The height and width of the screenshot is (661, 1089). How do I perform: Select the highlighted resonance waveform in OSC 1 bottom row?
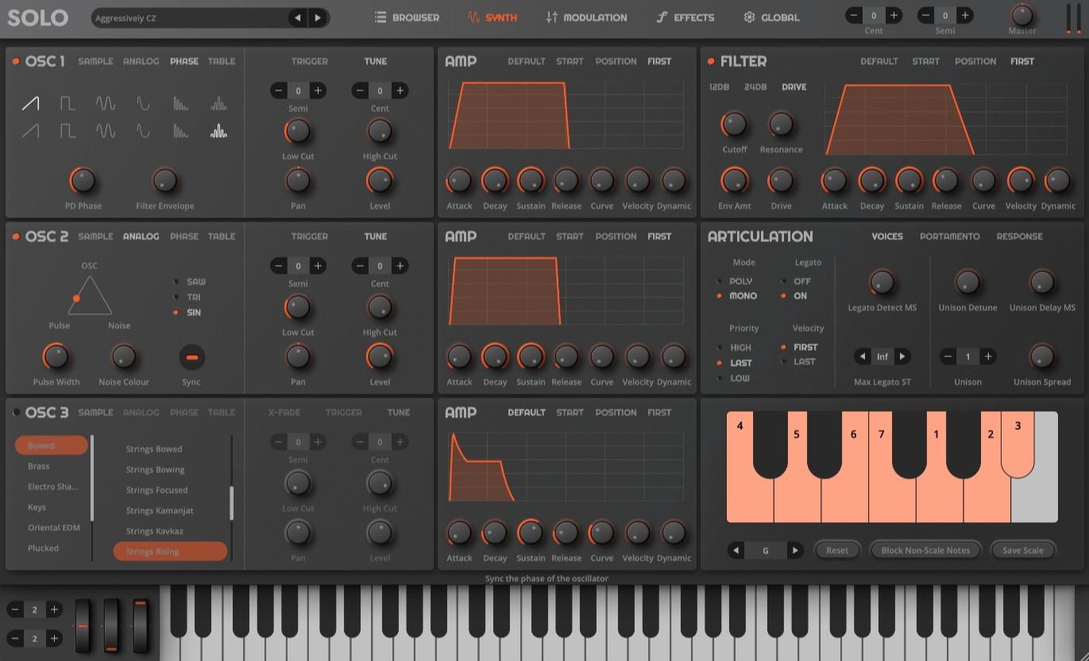(218, 132)
